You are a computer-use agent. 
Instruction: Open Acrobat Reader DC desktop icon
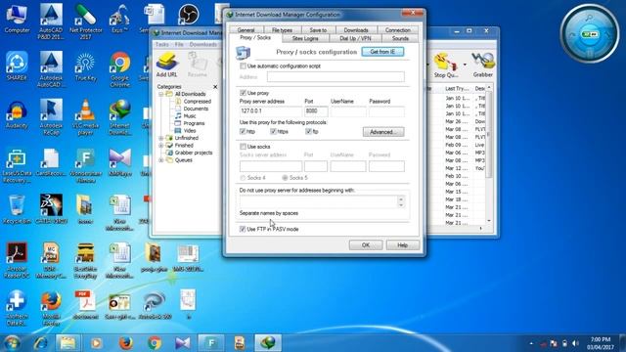(17, 260)
